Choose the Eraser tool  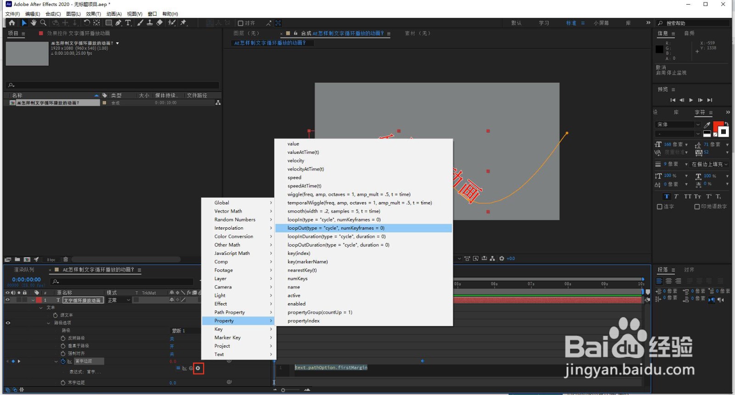coord(159,23)
